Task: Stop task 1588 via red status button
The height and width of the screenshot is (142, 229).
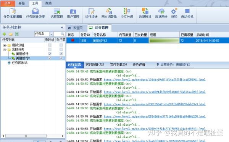Action: click(x=73, y=40)
